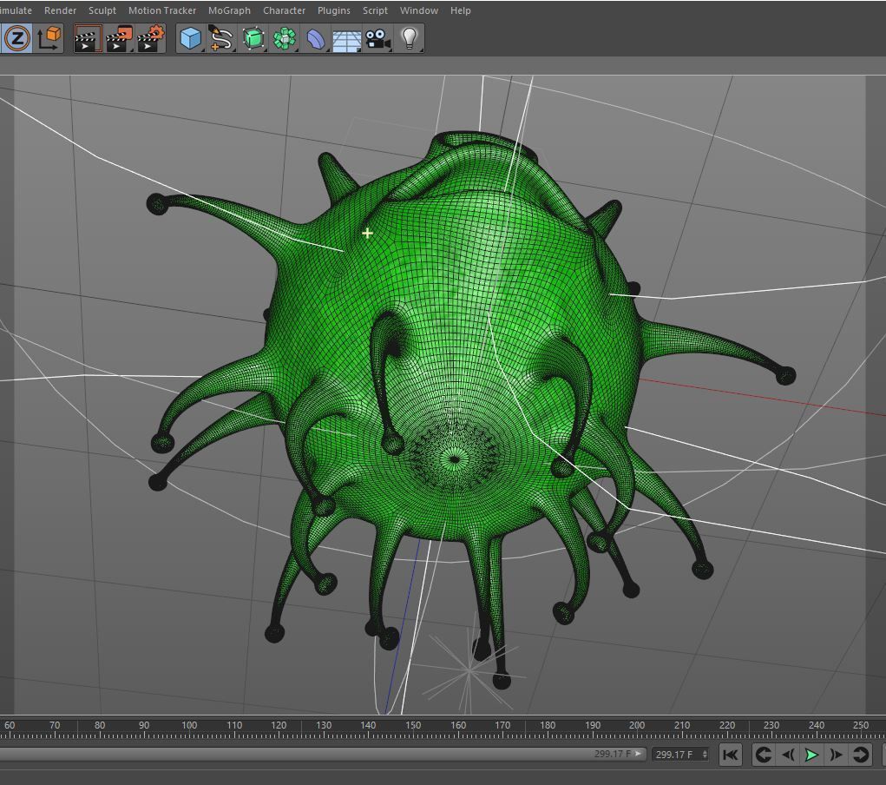Open the Character menu
886x785 pixels.
pos(285,10)
